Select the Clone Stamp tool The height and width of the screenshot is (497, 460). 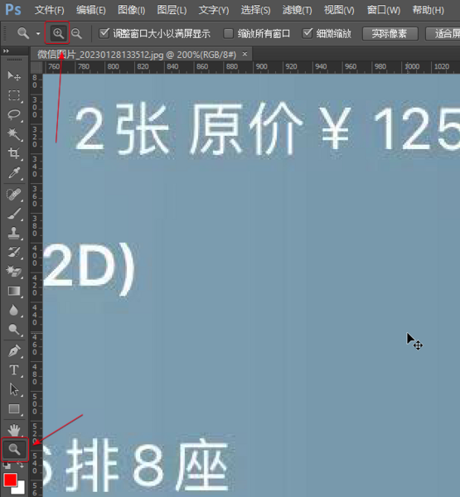(x=14, y=233)
